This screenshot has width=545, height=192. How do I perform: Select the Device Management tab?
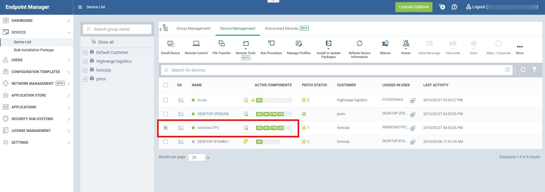[x=238, y=29]
